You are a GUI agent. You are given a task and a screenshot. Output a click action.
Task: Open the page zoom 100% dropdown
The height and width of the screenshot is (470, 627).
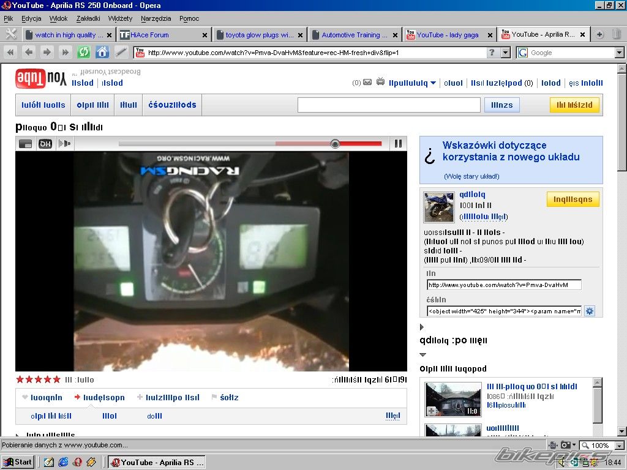pyautogui.click(x=619, y=446)
